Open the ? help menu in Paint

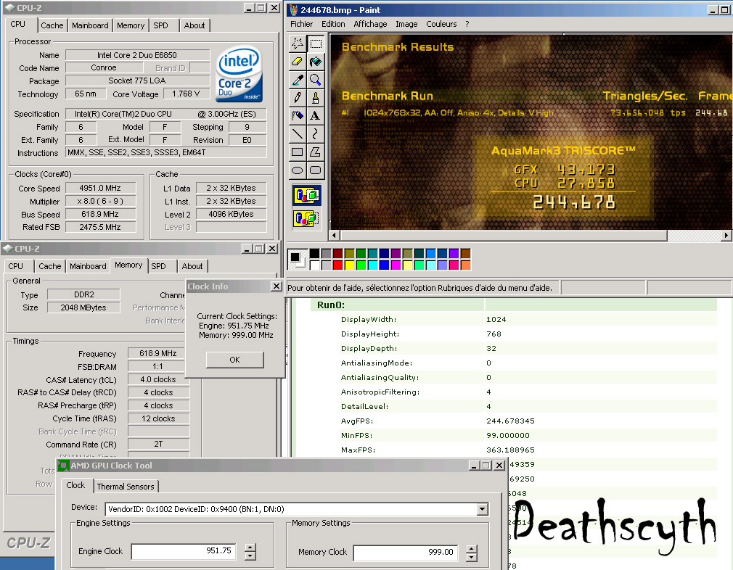point(467,24)
